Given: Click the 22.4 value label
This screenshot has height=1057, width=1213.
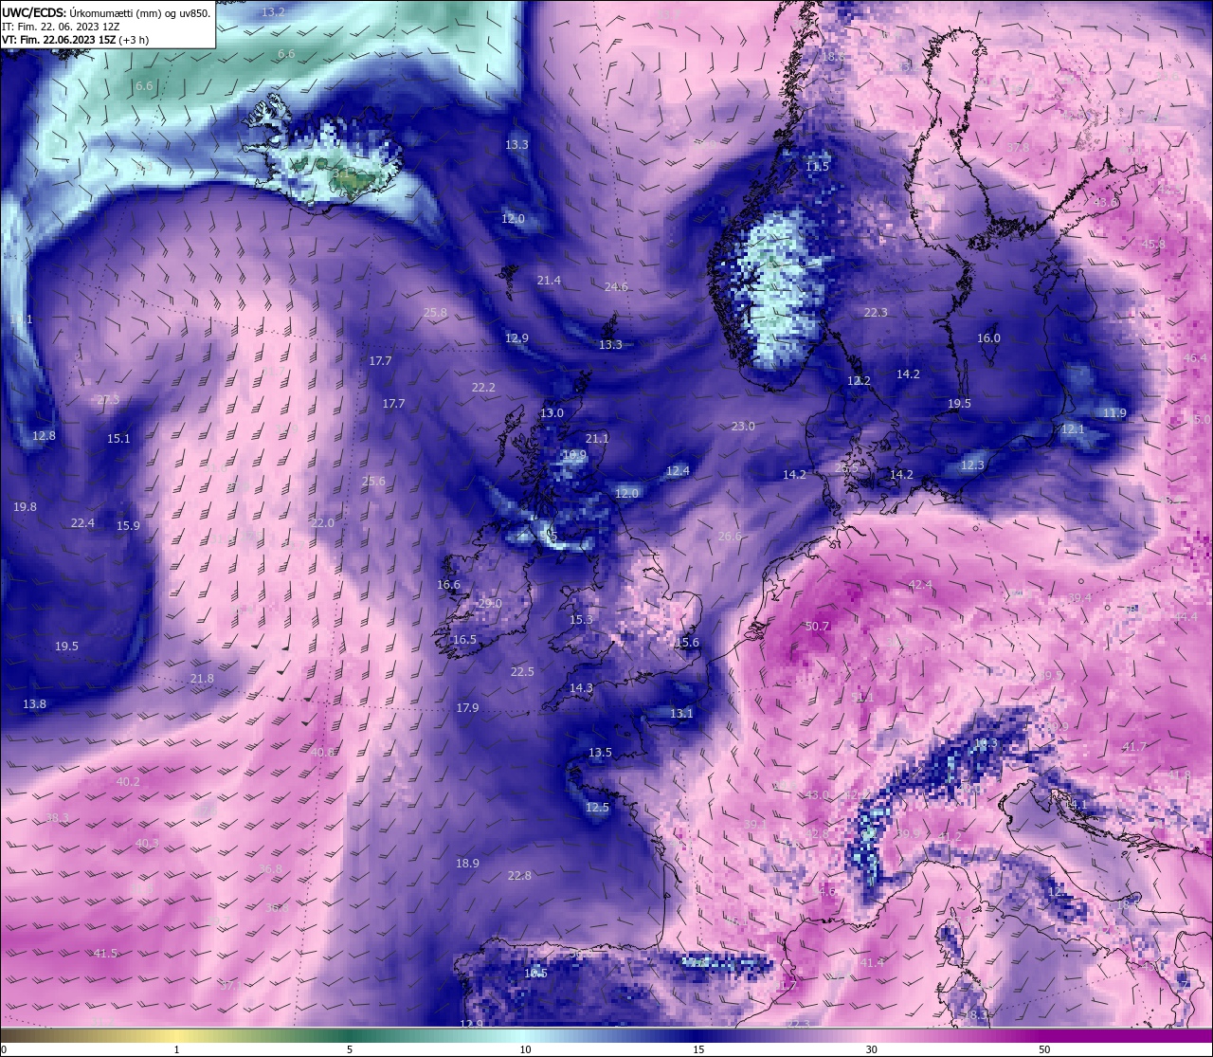Looking at the screenshot, I should 82,523.
